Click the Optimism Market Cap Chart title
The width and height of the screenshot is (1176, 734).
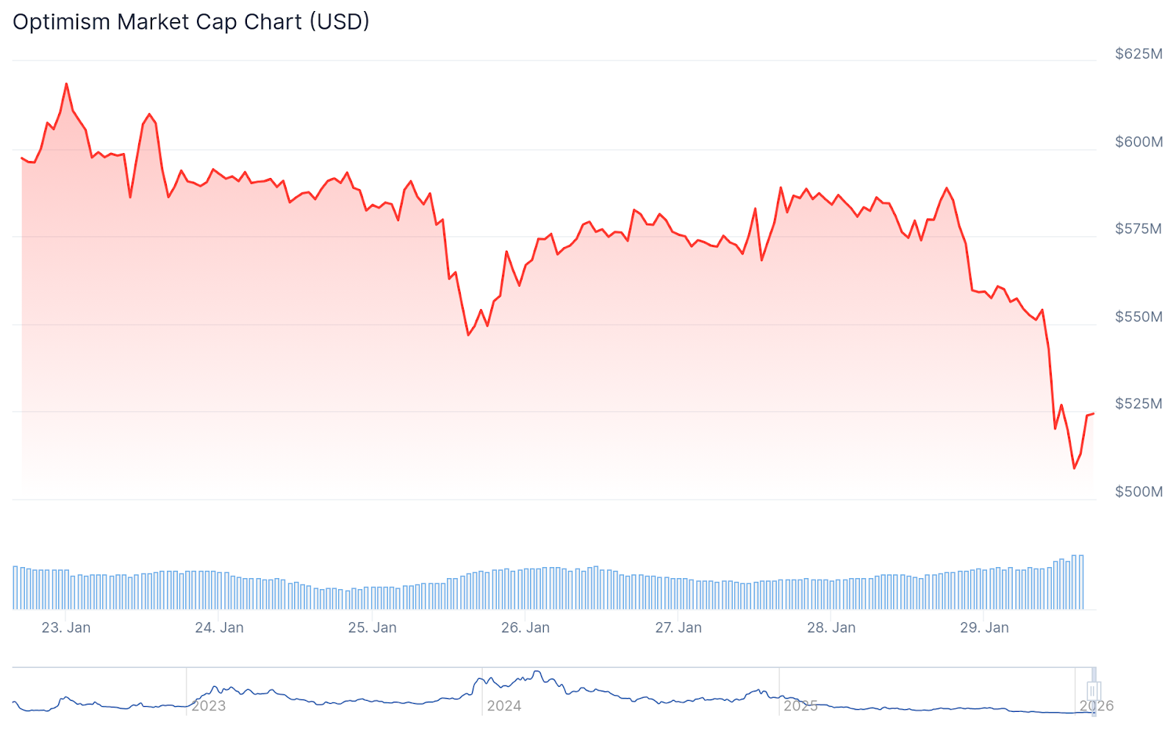191,22
